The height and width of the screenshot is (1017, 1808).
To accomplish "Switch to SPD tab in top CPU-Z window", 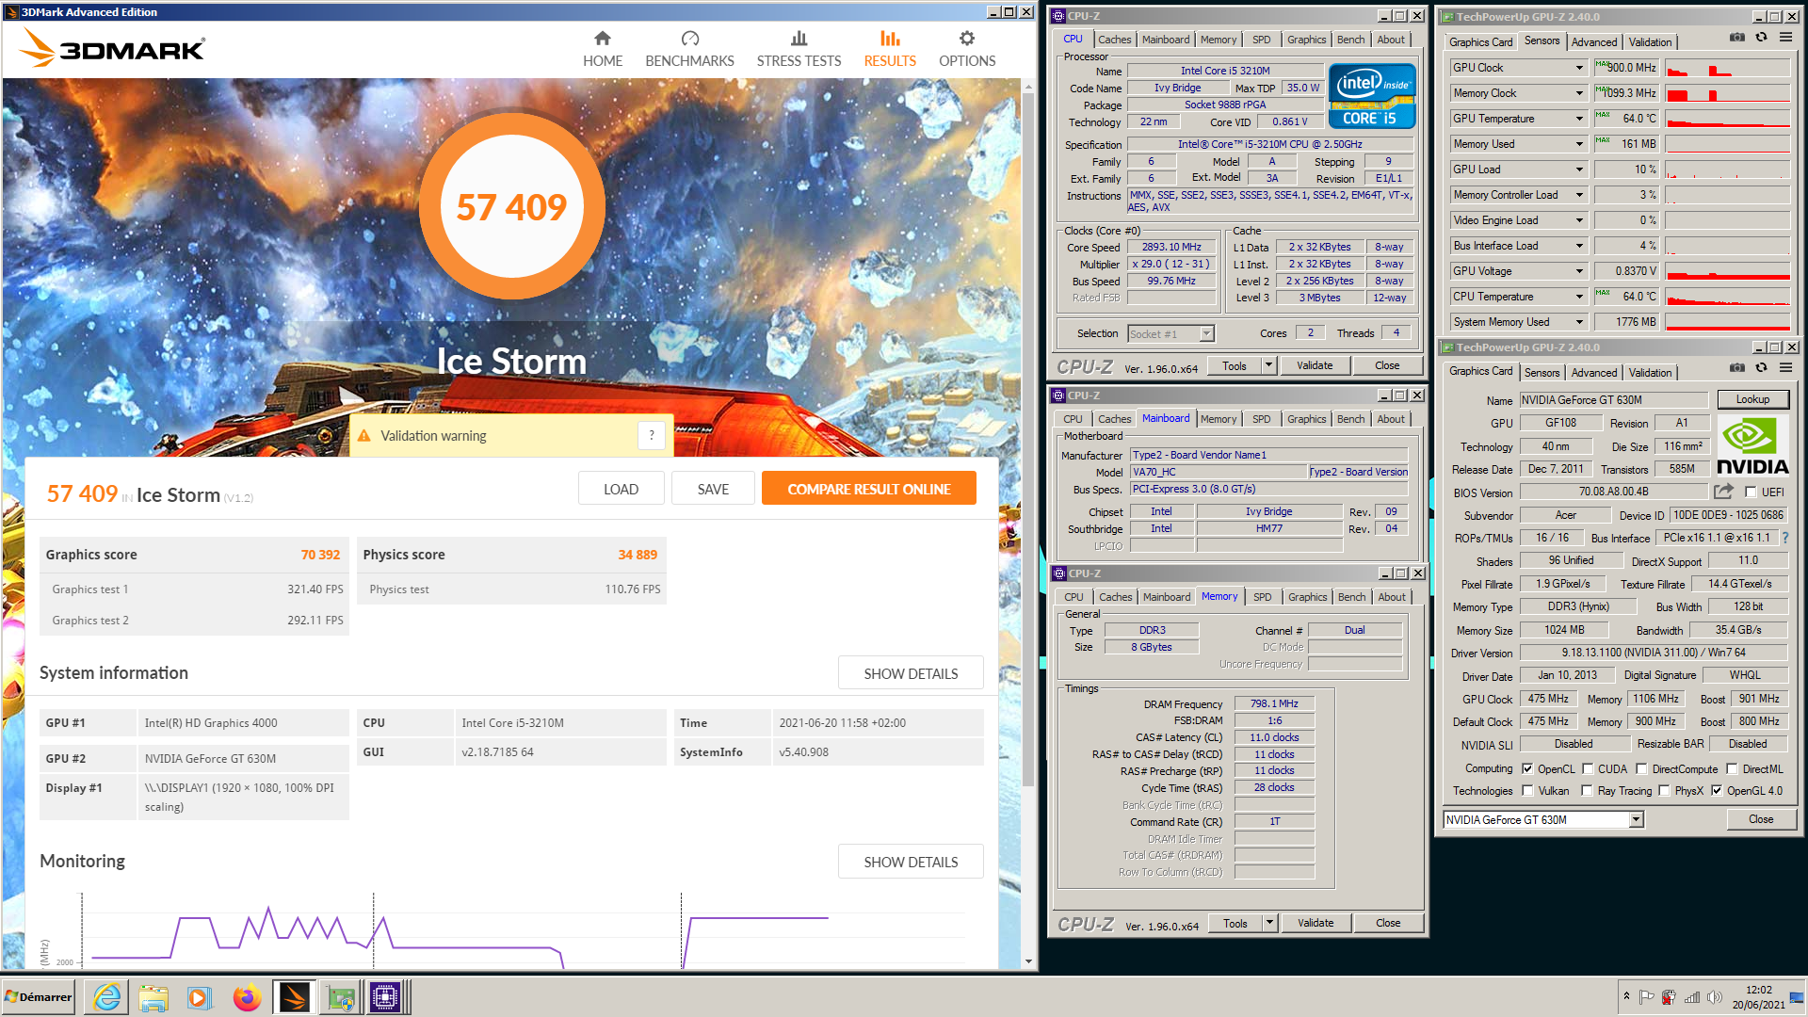I will tap(1261, 40).
